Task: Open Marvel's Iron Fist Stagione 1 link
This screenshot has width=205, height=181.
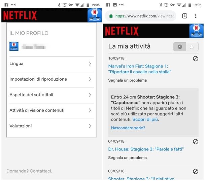Action: 140,69
